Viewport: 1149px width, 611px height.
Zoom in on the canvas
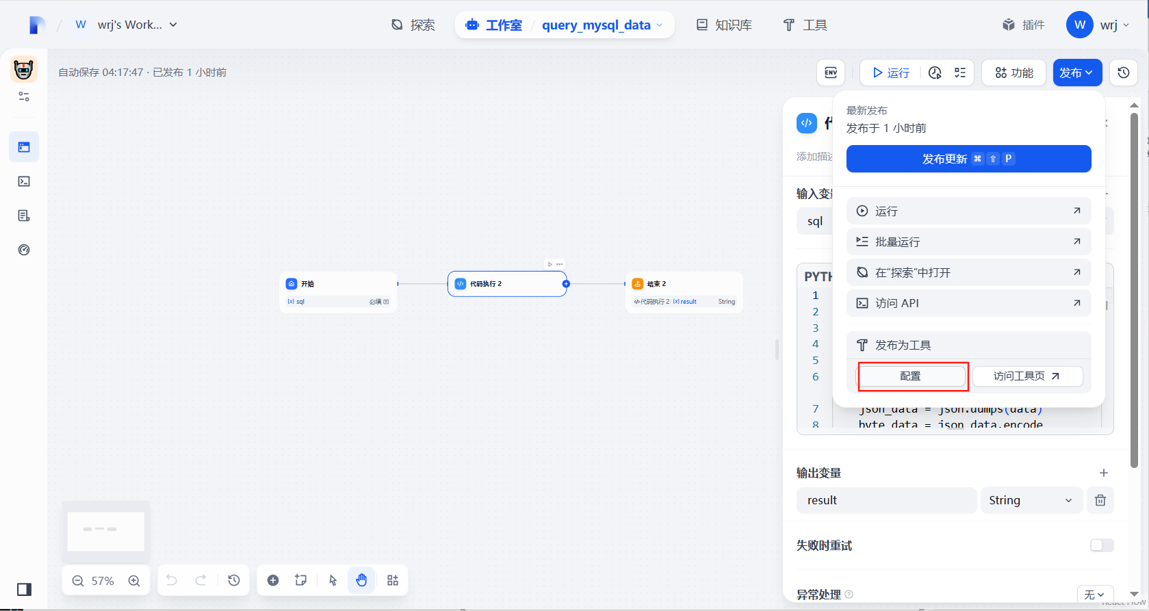pyautogui.click(x=134, y=581)
